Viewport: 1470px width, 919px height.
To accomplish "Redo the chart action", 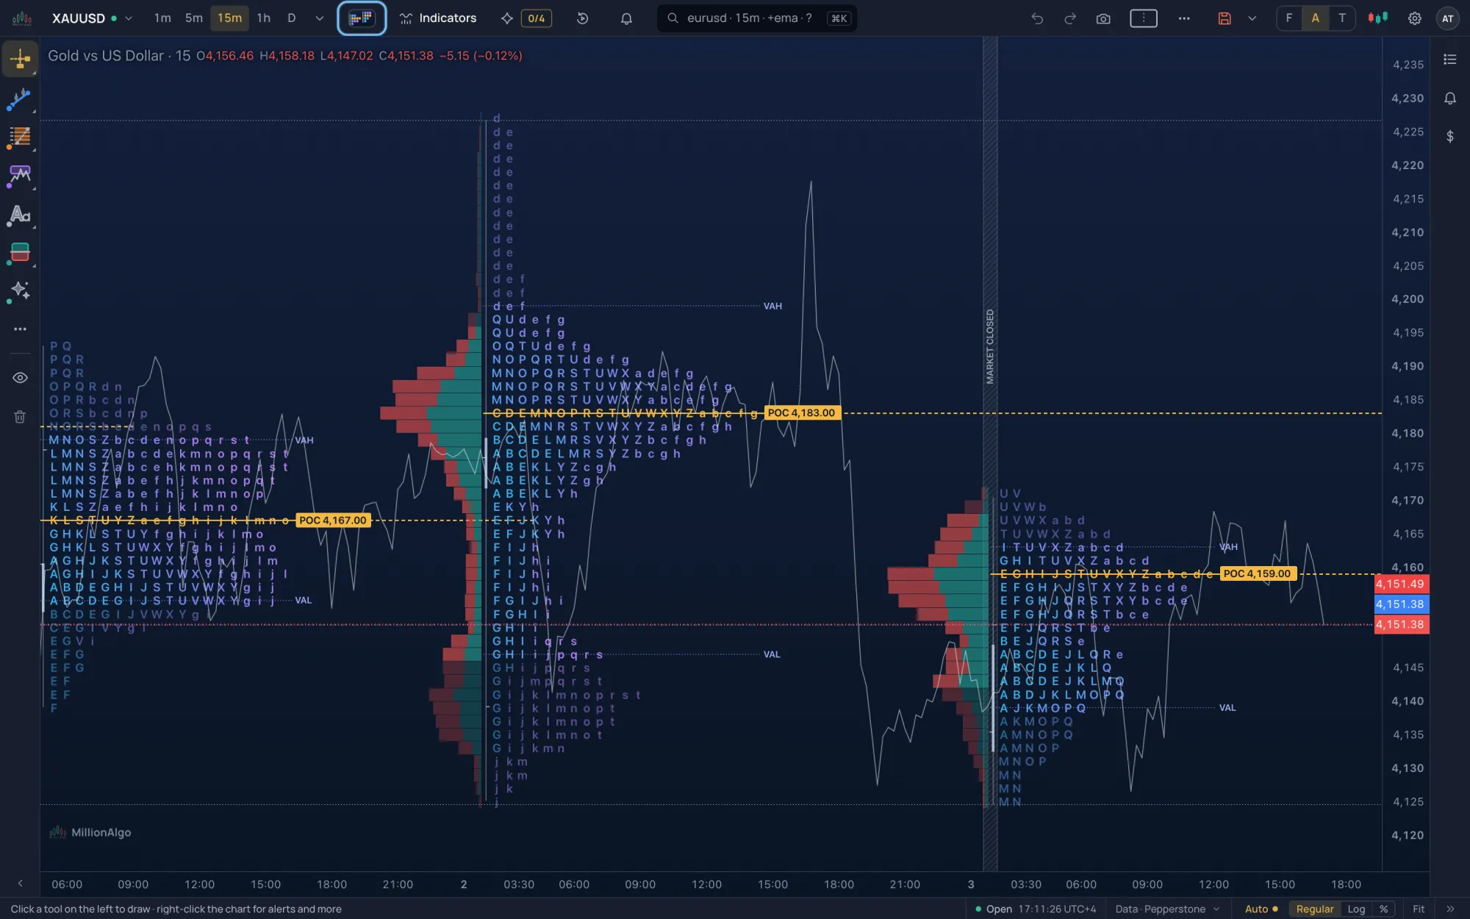I will click(x=1070, y=18).
